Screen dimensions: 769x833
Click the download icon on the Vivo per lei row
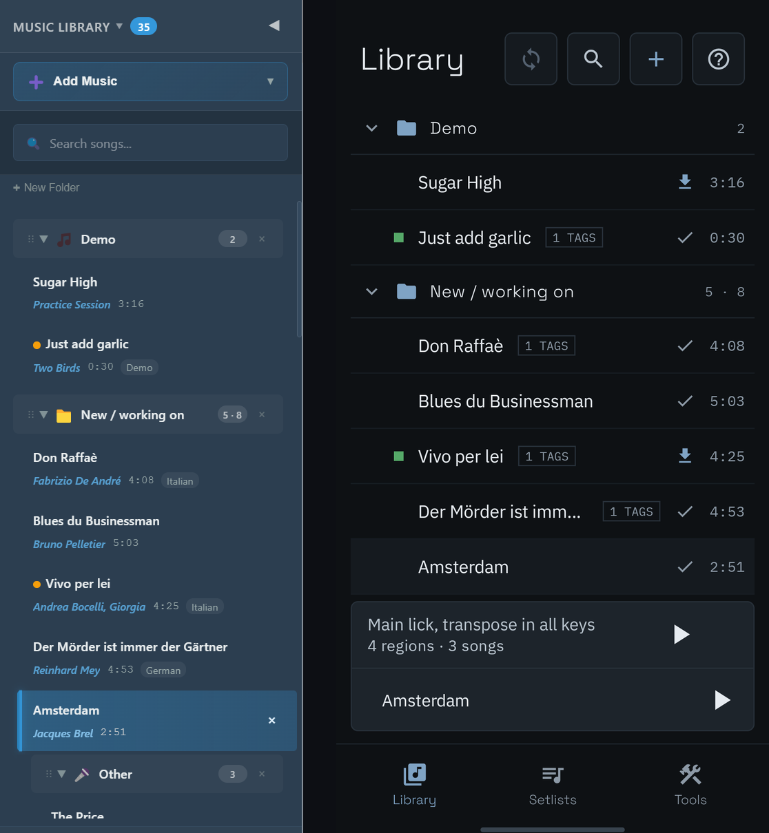pos(685,456)
